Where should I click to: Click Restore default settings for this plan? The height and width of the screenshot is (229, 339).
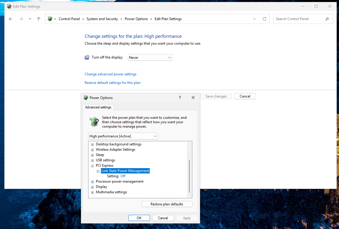click(x=112, y=83)
